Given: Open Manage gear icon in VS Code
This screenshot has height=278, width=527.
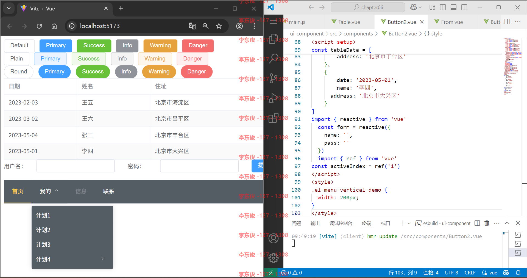Looking at the screenshot, I should pos(273,258).
